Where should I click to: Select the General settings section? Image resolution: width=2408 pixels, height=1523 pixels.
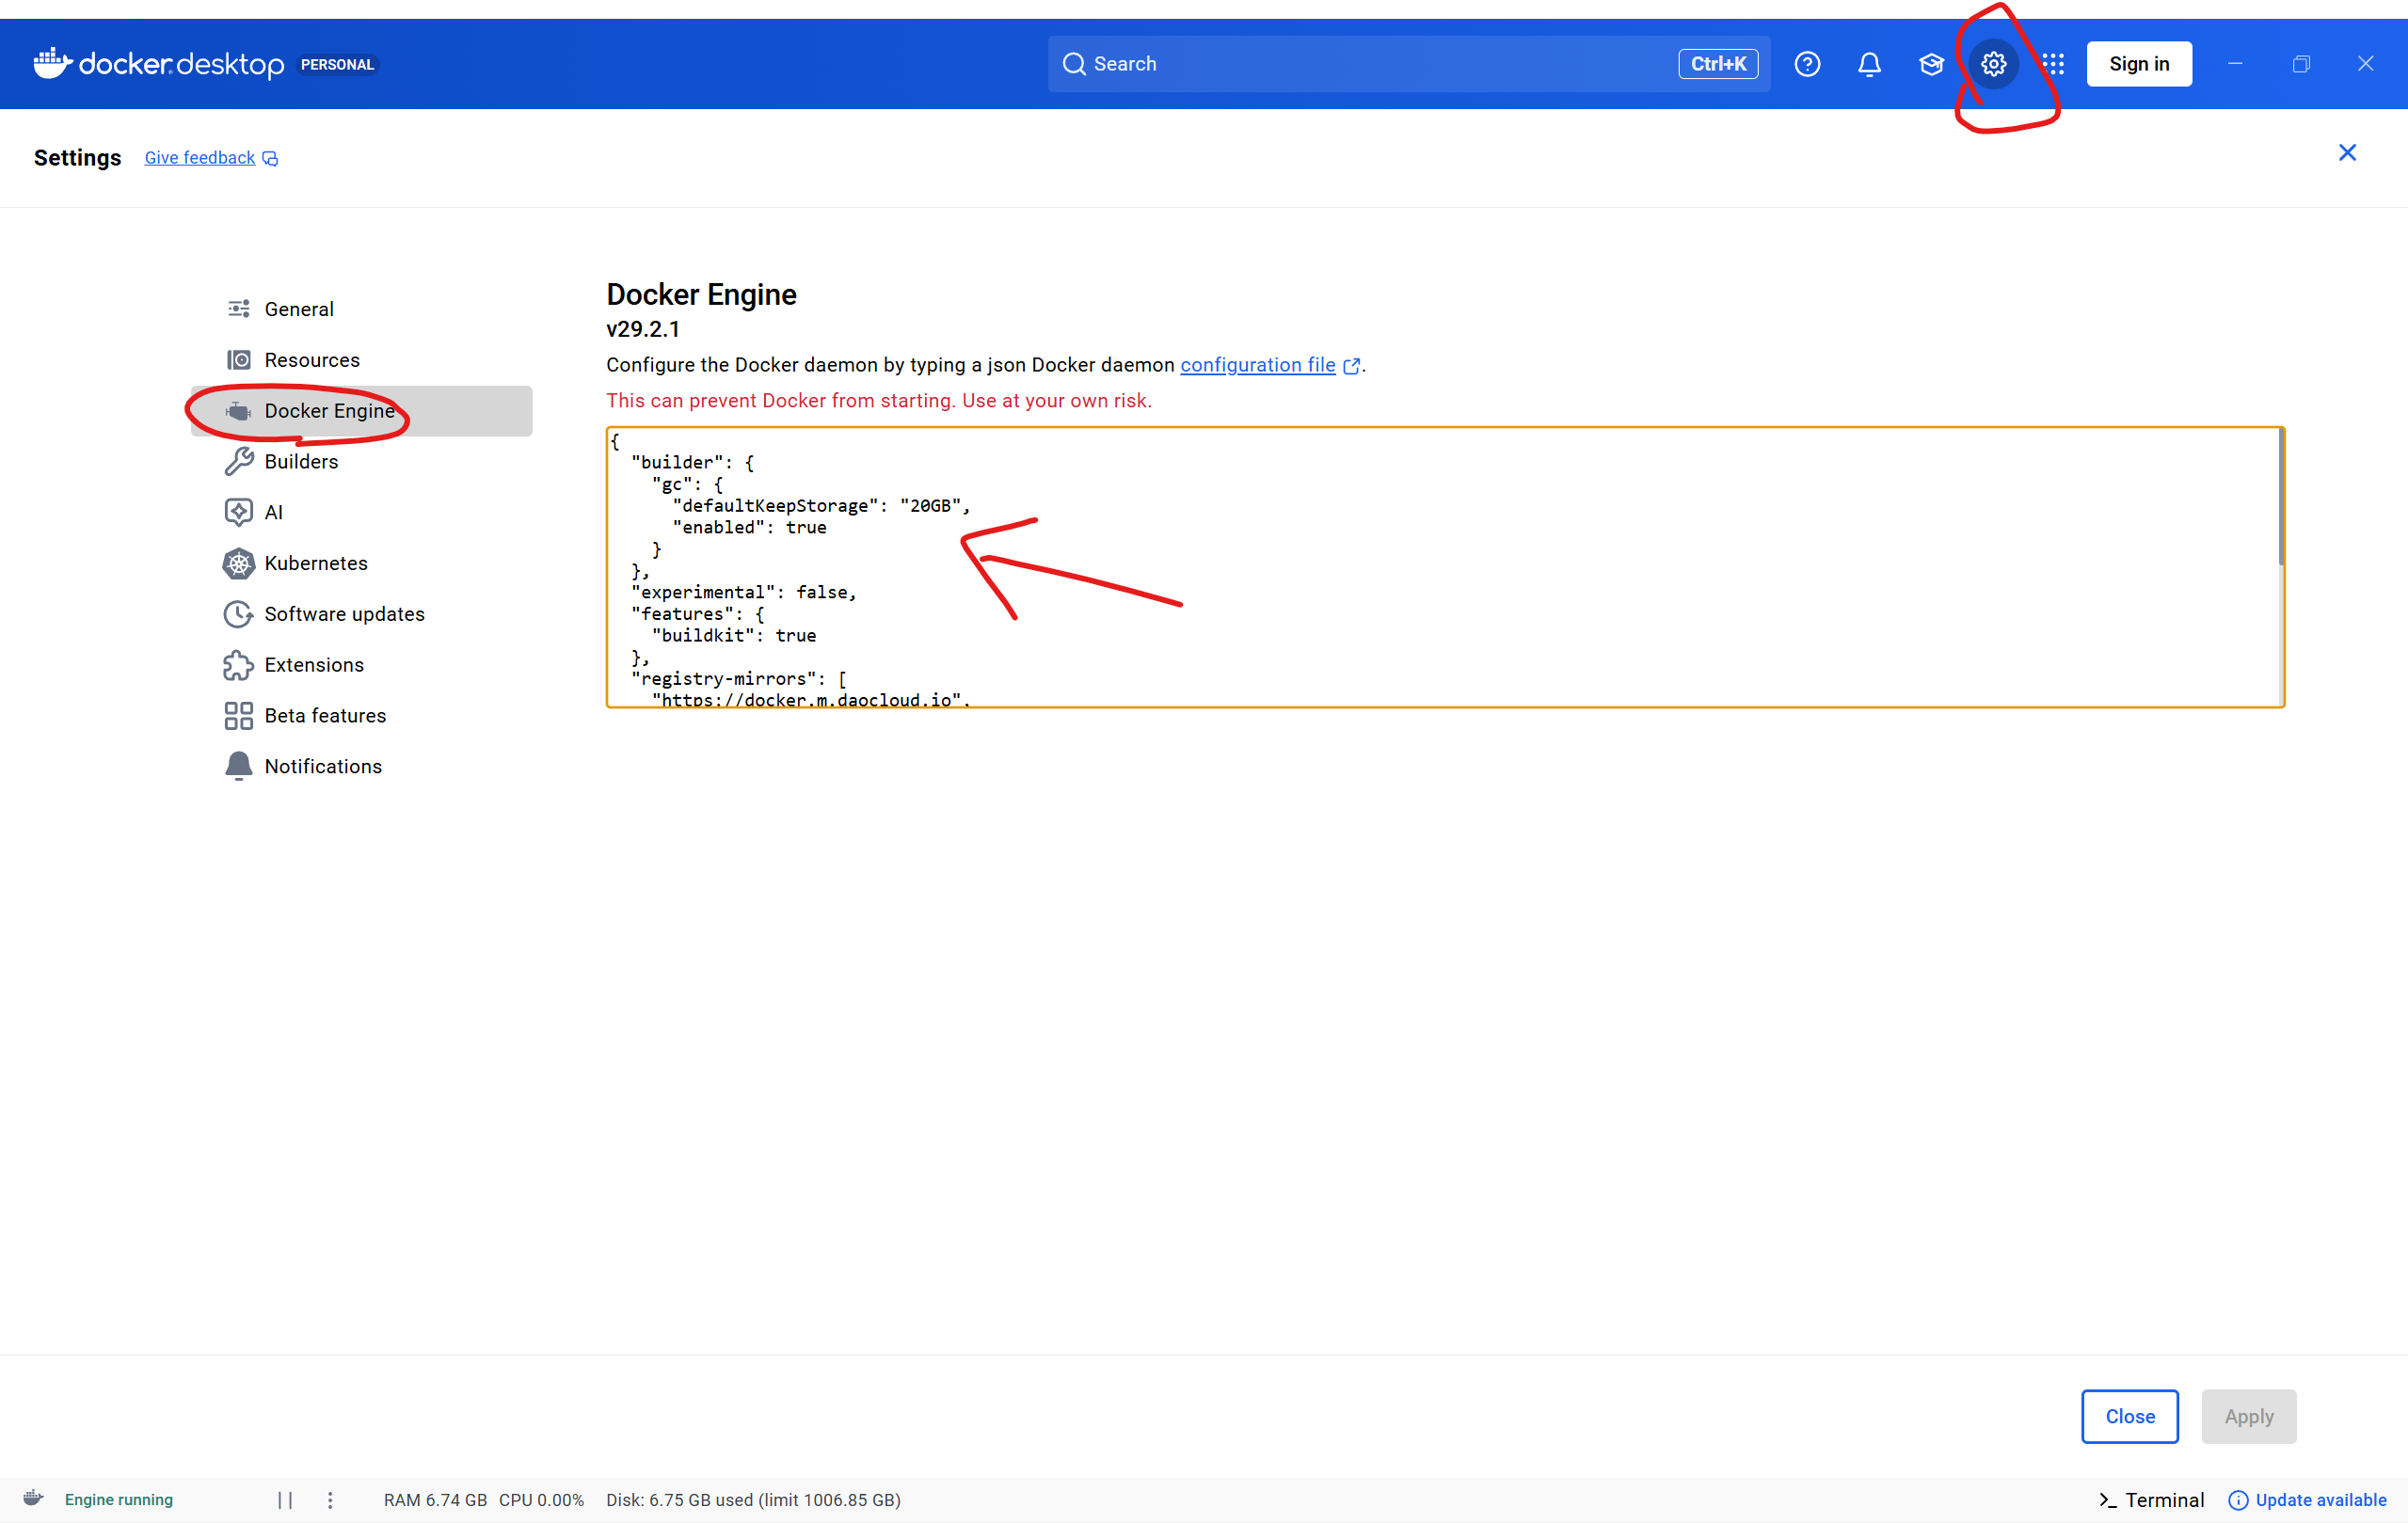click(299, 309)
